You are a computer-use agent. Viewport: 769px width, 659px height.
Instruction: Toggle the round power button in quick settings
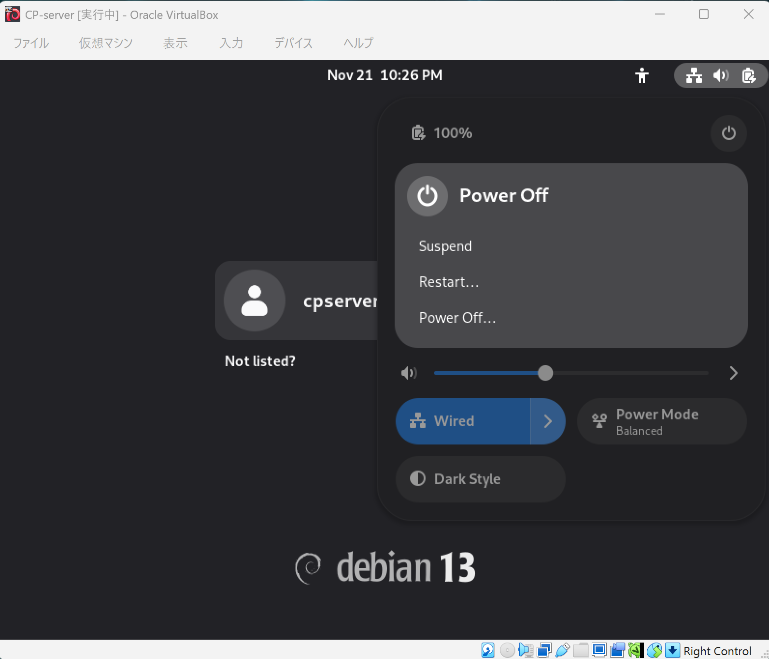728,133
